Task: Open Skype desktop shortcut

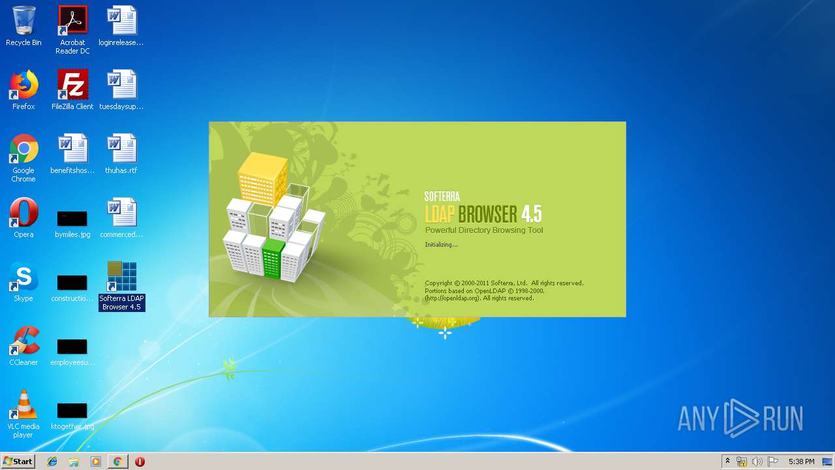Action: 23,282
